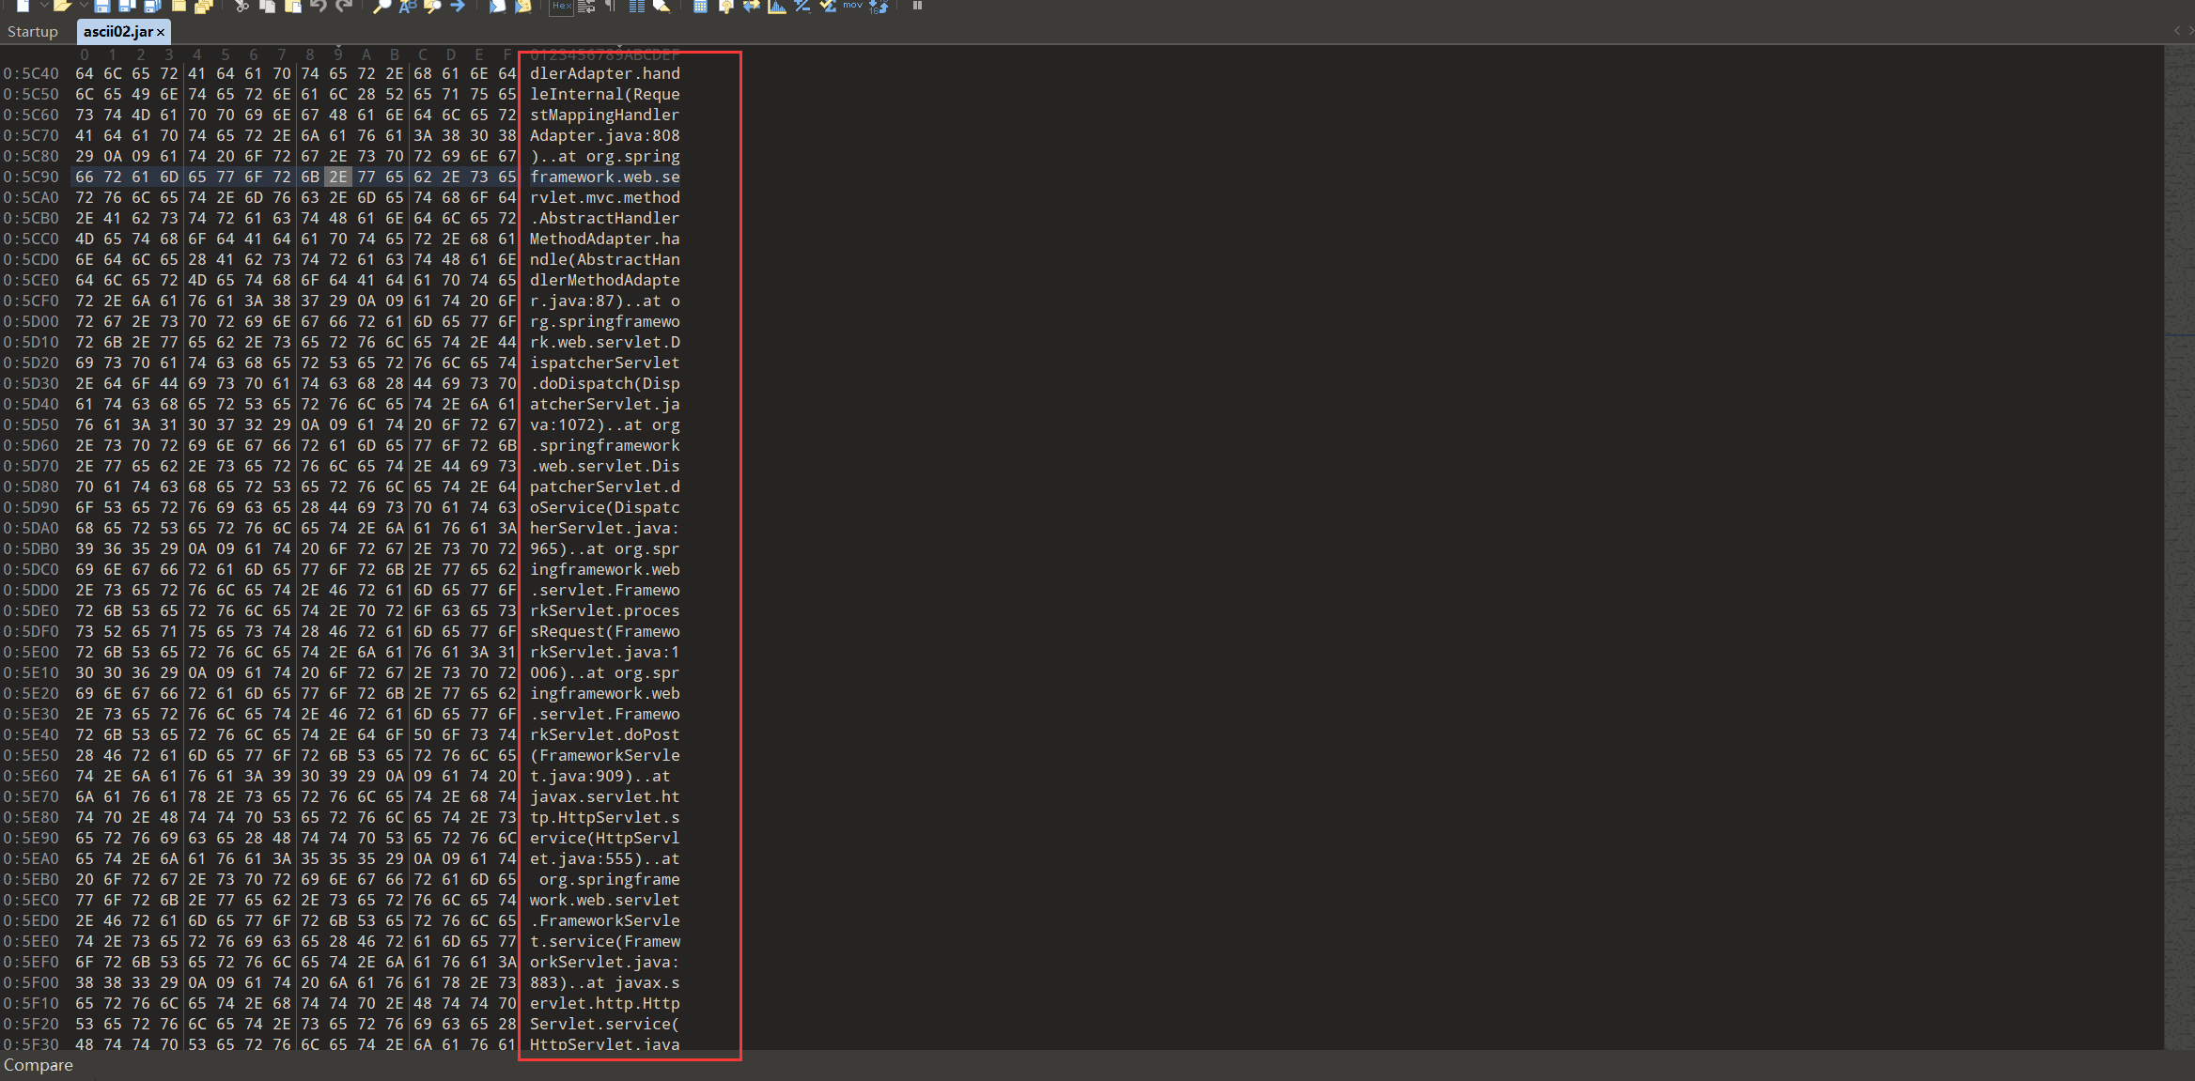Click the Paste icon
Image resolution: width=2195 pixels, height=1081 pixels.
coord(293,6)
